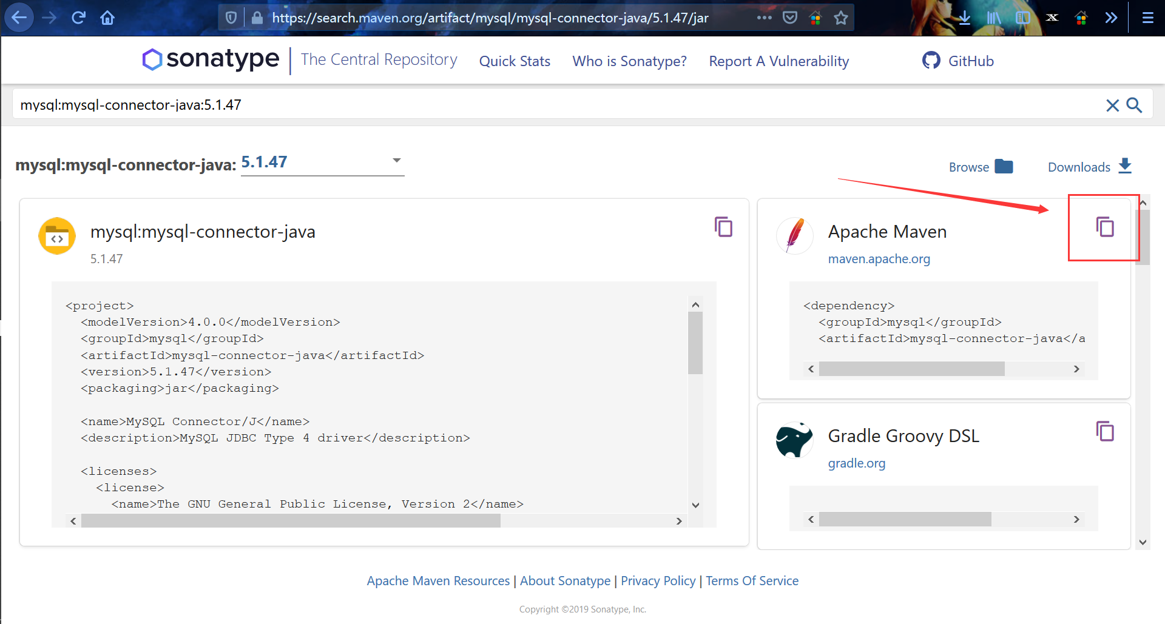Open Report A Vulnerability link
The width and height of the screenshot is (1165, 624).
pyautogui.click(x=778, y=61)
